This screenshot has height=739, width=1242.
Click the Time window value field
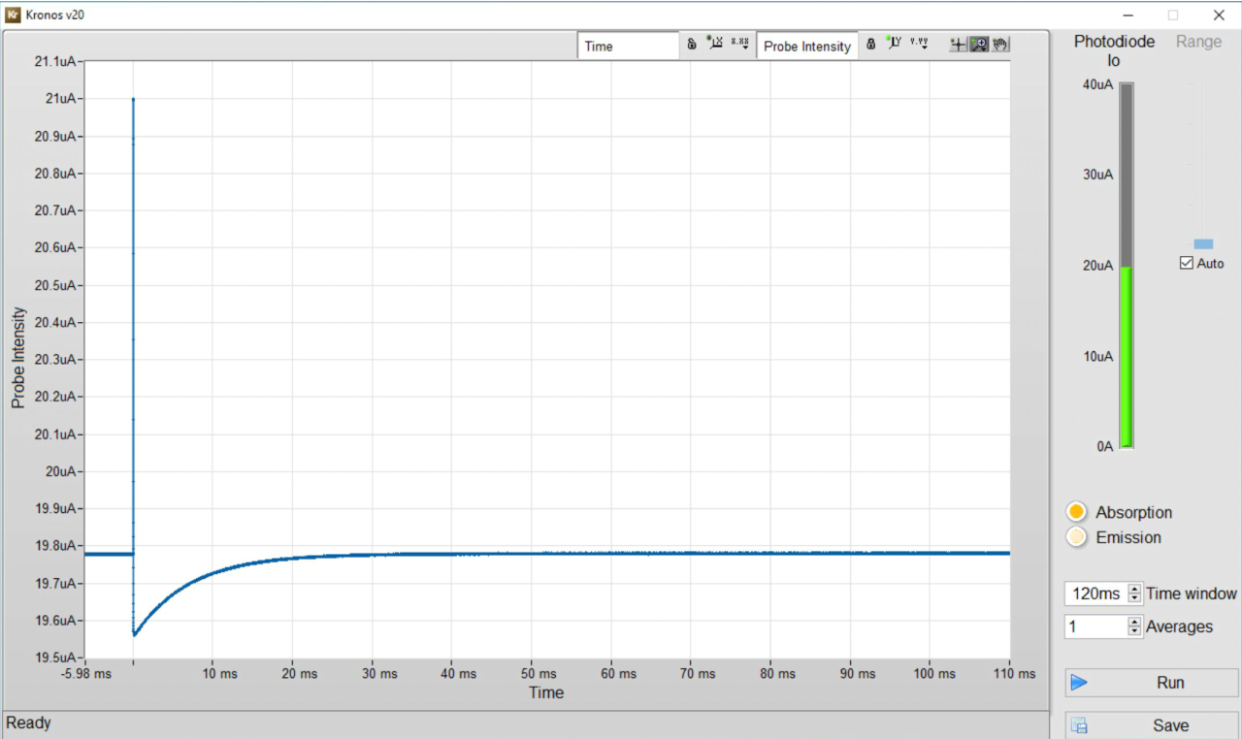tap(1095, 594)
